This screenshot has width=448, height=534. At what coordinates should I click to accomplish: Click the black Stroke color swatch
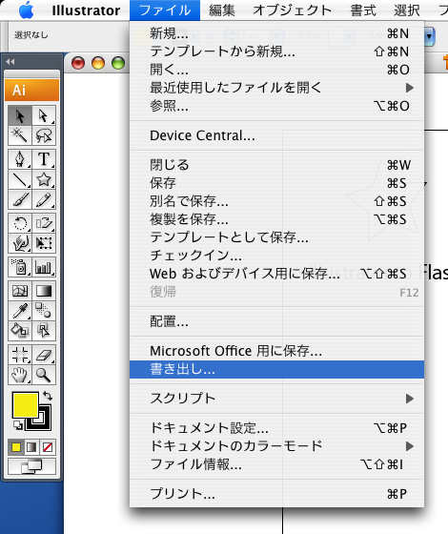45,424
